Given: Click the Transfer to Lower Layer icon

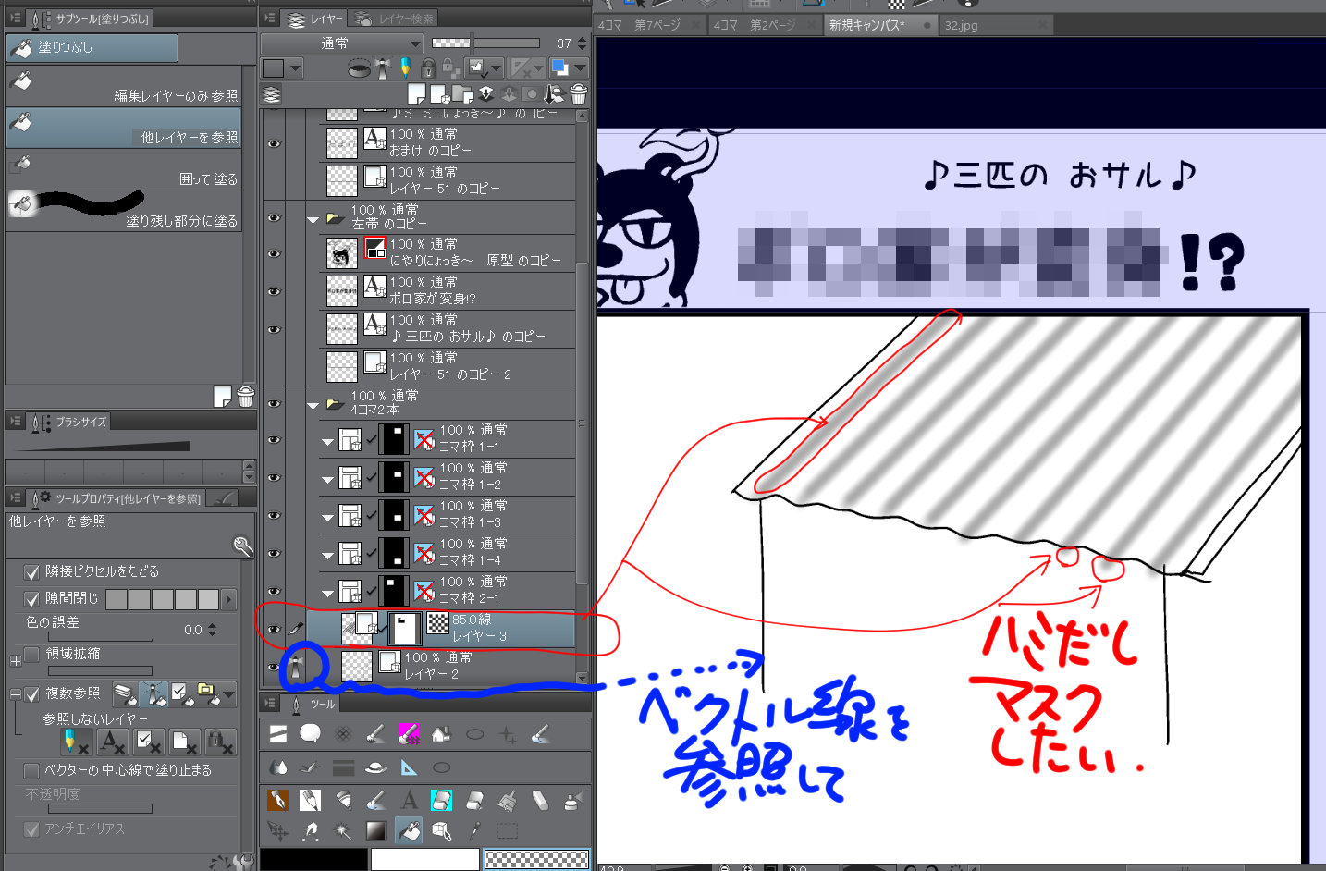Looking at the screenshot, I should (485, 94).
